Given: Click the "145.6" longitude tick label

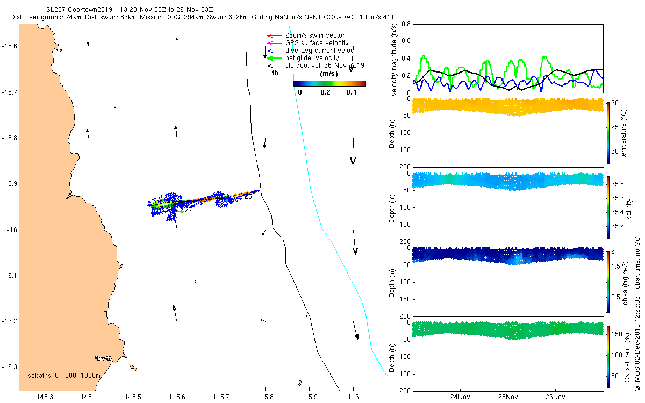Looking at the screenshot, I should point(177,397).
